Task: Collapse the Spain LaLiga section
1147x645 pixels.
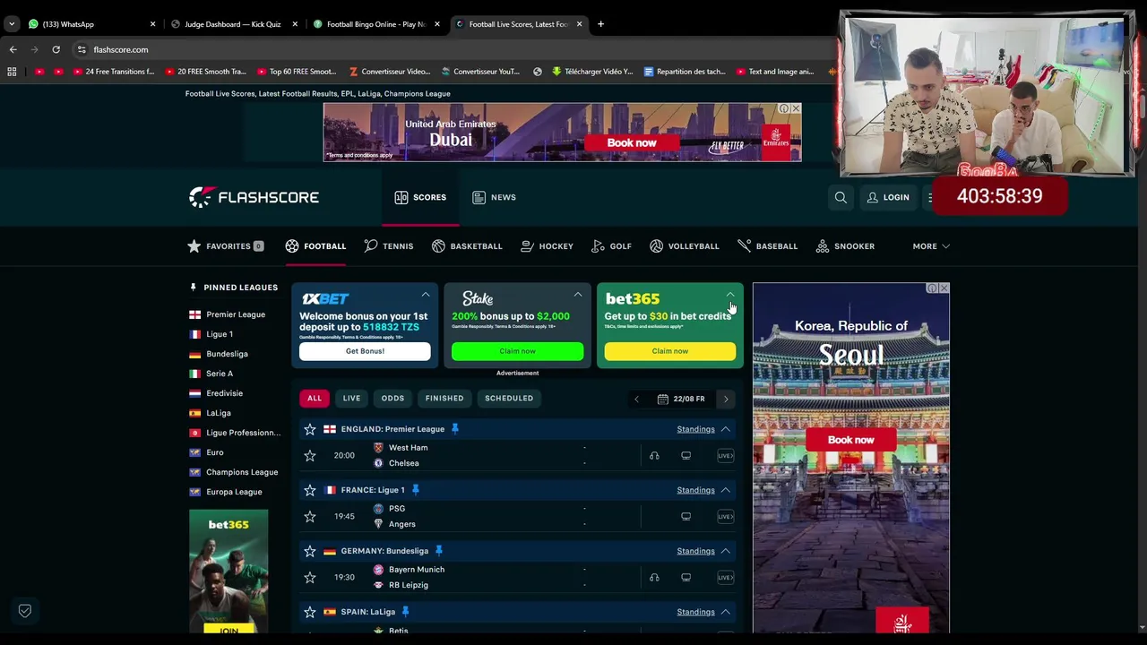Action: [726, 612]
